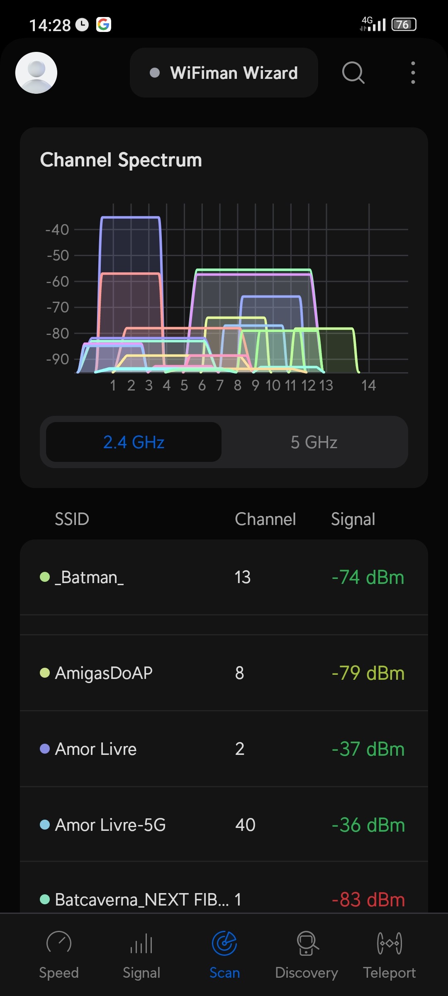This screenshot has height=996, width=448.
Task: Select the Scan radar icon
Action: 224,943
